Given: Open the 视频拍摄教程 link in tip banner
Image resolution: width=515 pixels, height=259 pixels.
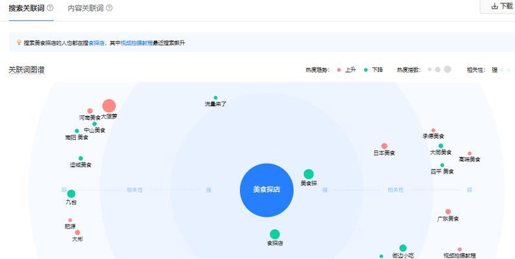Looking at the screenshot, I should tap(137, 43).
